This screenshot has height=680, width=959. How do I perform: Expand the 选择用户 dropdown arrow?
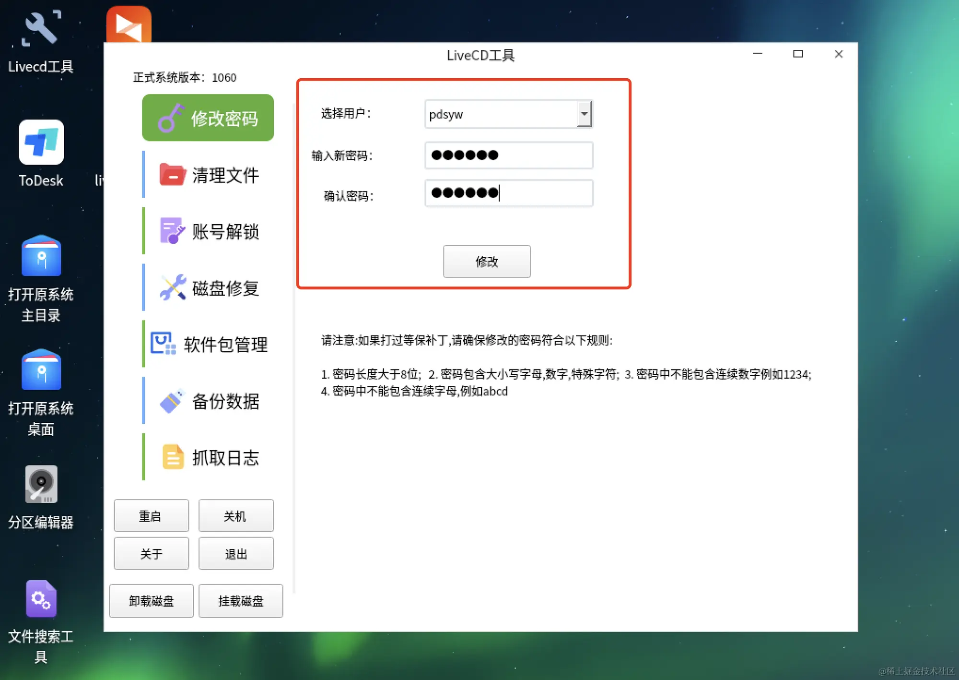click(x=584, y=114)
